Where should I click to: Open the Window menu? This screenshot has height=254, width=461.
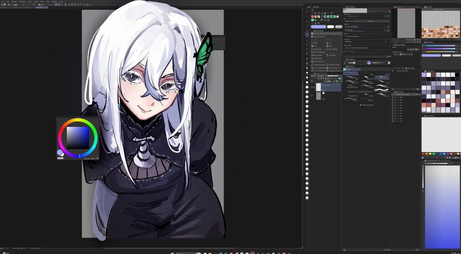(x=55, y=2)
